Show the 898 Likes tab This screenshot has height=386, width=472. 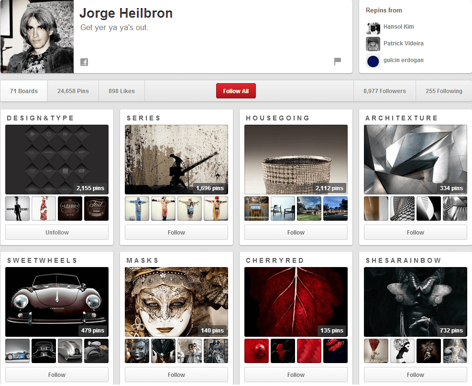[121, 91]
